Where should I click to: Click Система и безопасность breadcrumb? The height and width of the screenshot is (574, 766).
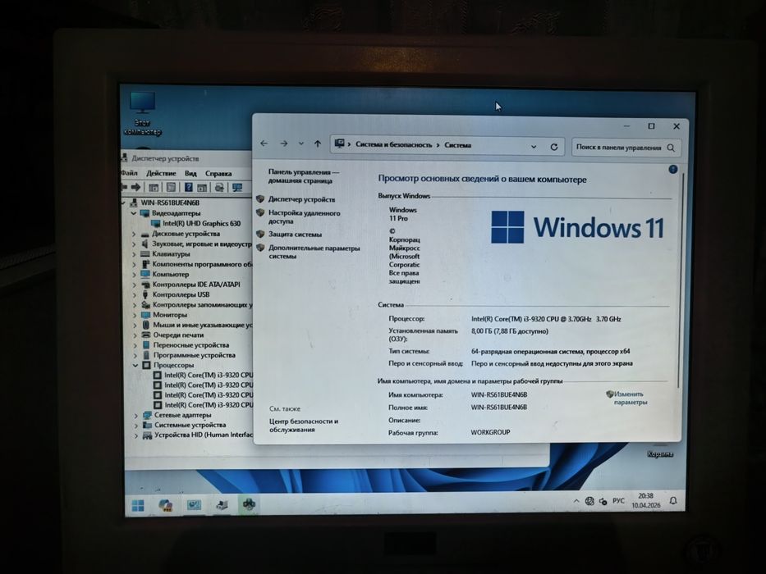coord(394,145)
